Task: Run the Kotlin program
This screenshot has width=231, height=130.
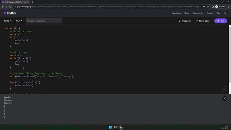Action: 221,21
